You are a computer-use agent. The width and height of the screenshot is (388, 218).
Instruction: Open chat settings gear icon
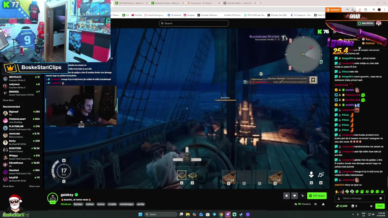(371, 206)
